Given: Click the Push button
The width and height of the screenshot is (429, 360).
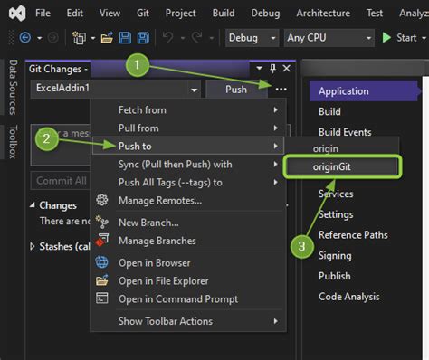Looking at the screenshot, I should 236,90.
